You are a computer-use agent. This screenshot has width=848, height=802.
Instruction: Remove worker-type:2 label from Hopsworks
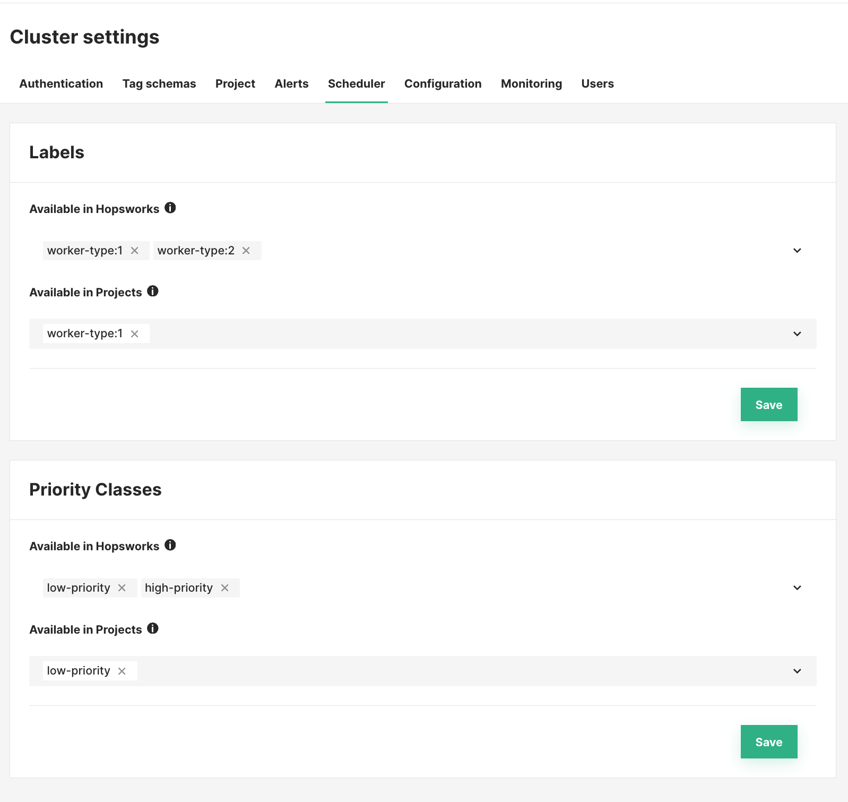246,251
